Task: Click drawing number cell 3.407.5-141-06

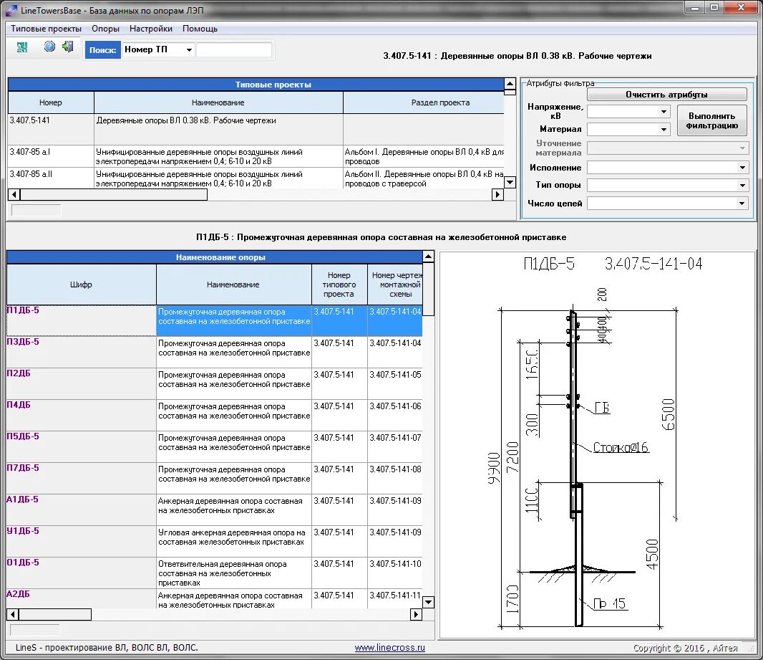Action: tap(394, 415)
